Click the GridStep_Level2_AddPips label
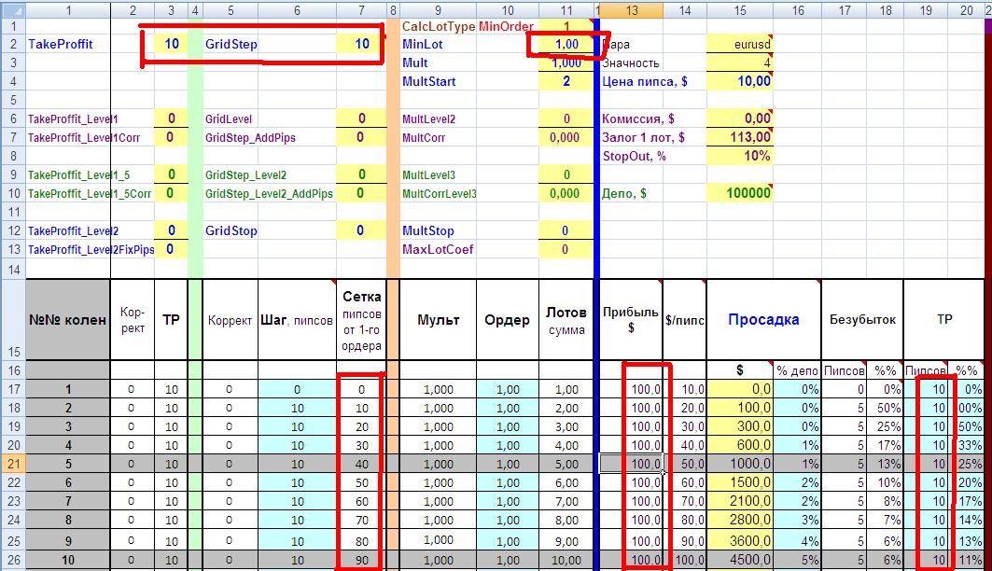This screenshot has width=992, height=571. click(x=269, y=193)
